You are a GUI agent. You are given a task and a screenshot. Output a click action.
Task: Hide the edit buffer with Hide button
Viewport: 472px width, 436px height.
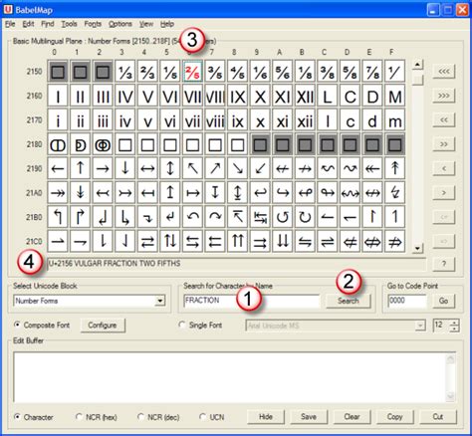[266, 417]
